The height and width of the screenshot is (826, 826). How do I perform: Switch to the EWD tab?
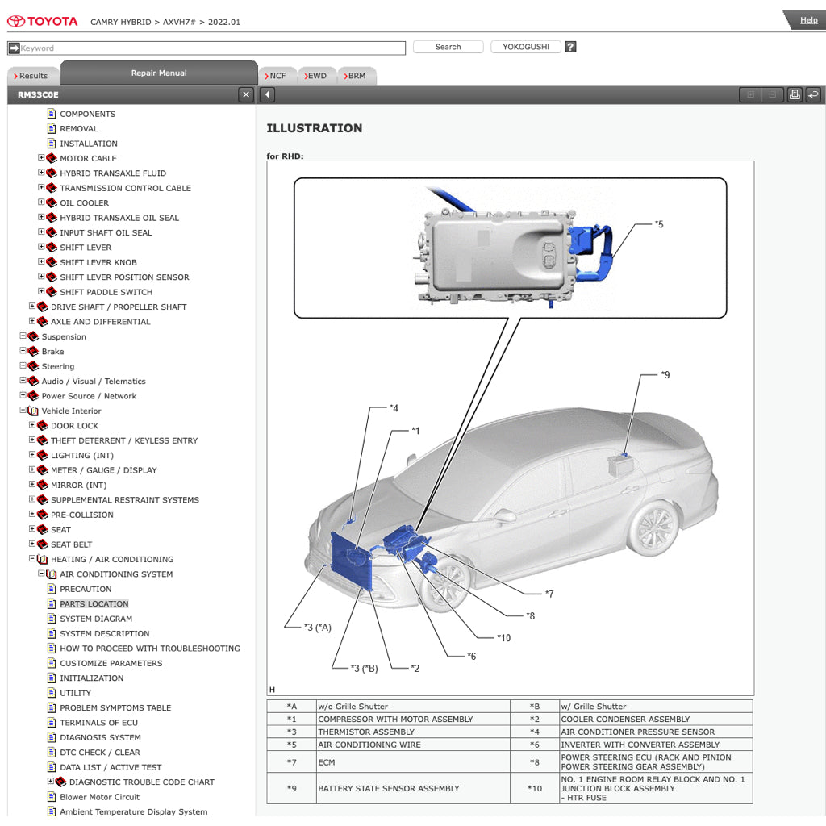pos(316,74)
